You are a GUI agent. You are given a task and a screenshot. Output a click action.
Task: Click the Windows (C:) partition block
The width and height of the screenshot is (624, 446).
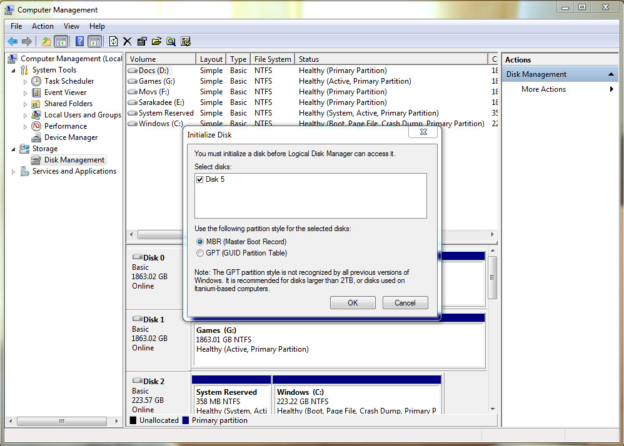tap(358, 399)
